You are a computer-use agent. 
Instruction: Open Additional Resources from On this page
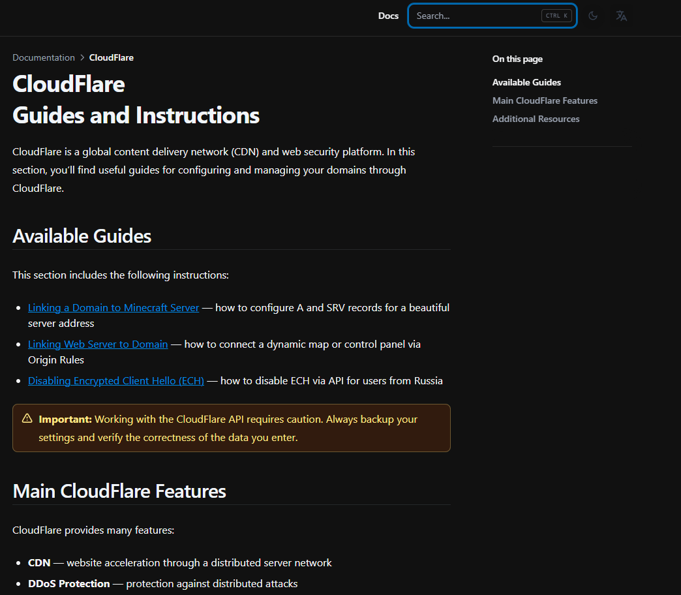tap(536, 119)
